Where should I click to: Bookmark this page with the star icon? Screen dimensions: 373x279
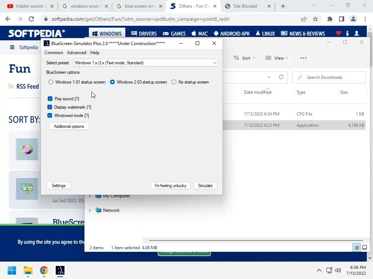tap(315, 19)
